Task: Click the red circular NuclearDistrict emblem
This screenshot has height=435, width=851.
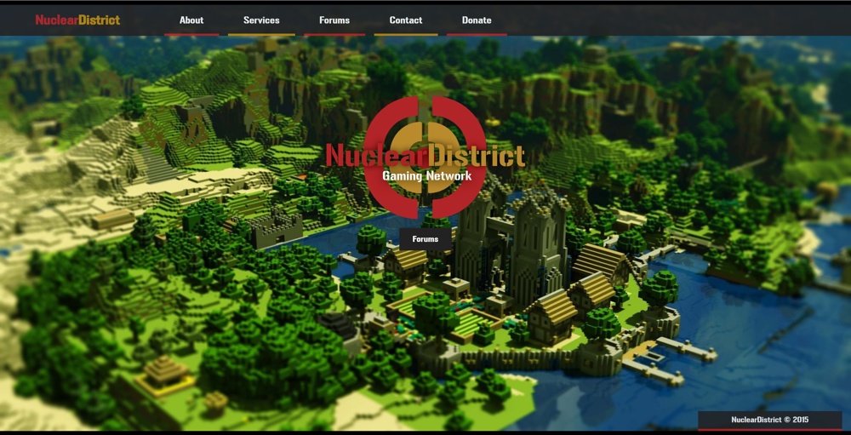Action: coord(425,157)
